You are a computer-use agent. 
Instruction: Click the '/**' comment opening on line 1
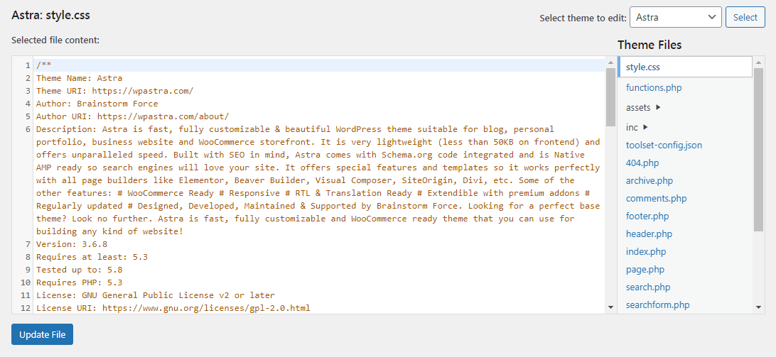pos(43,65)
